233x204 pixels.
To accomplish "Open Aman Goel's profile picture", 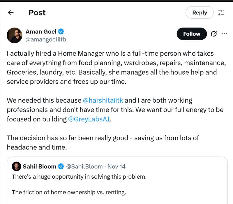I will coord(15,35).
